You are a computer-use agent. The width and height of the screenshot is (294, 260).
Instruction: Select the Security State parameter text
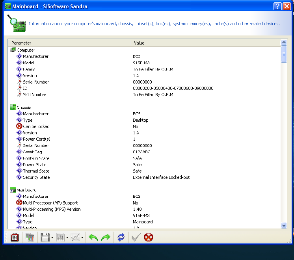point(36,177)
